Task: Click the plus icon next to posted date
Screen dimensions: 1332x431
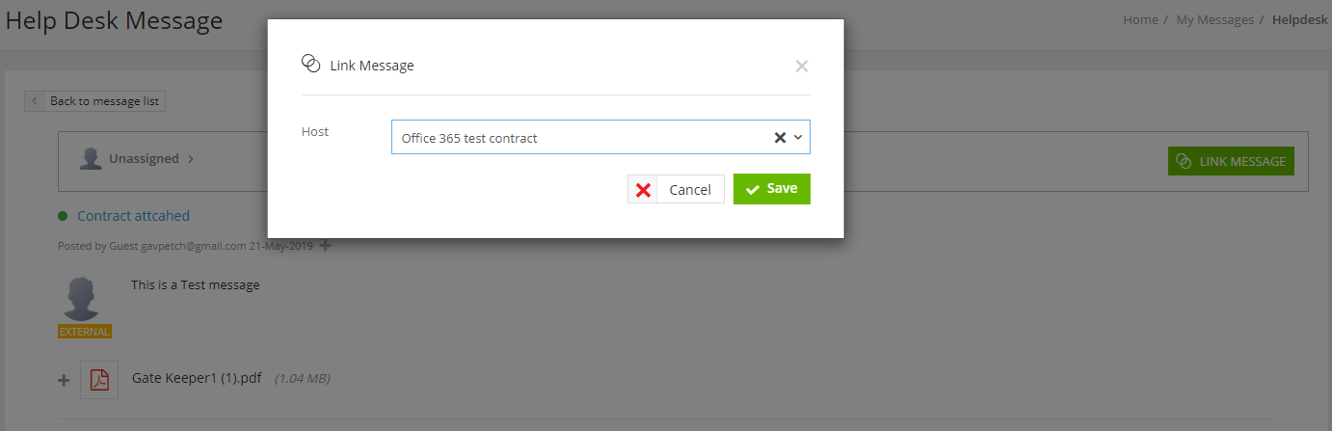Action: [x=325, y=246]
